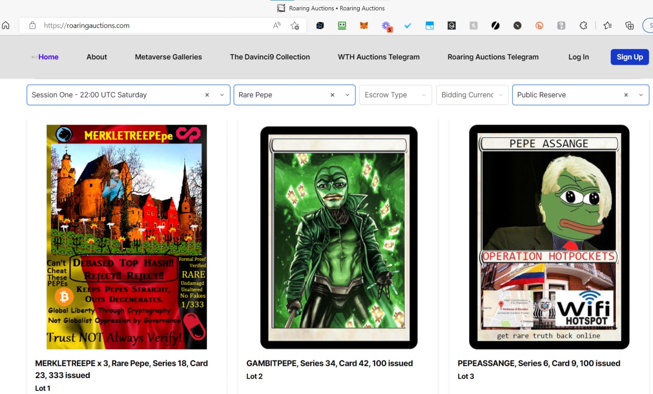Click the Sign Up button
Image resolution: width=653 pixels, height=394 pixels.
coord(630,57)
